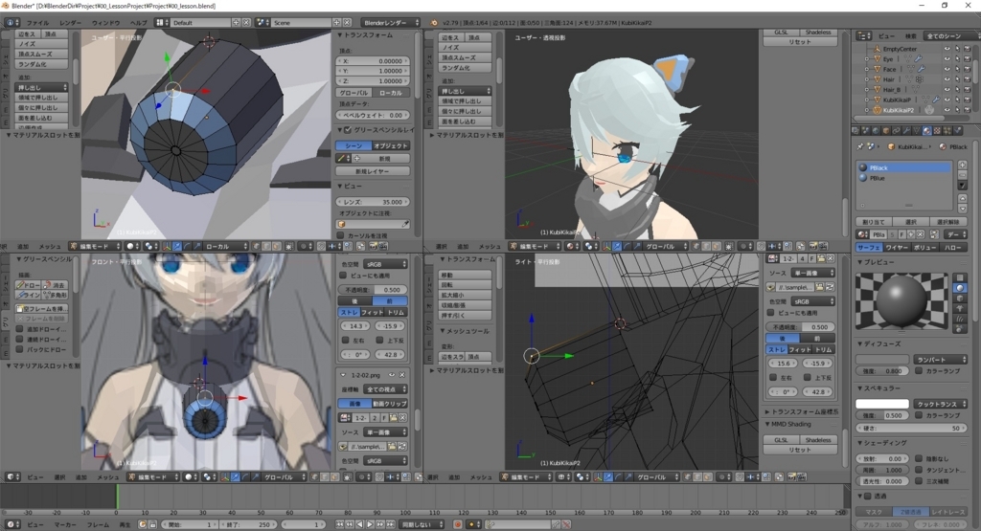Select the Z値透過 transparency mode

pos(911,512)
